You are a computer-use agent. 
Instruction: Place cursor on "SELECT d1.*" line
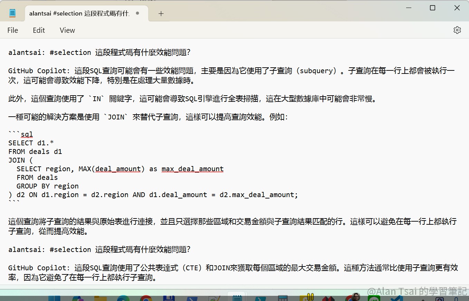[x=31, y=143]
